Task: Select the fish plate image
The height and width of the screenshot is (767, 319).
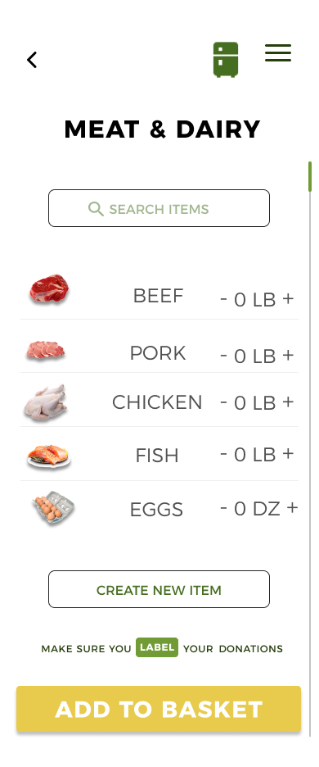Action: pyautogui.click(x=49, y=457)
